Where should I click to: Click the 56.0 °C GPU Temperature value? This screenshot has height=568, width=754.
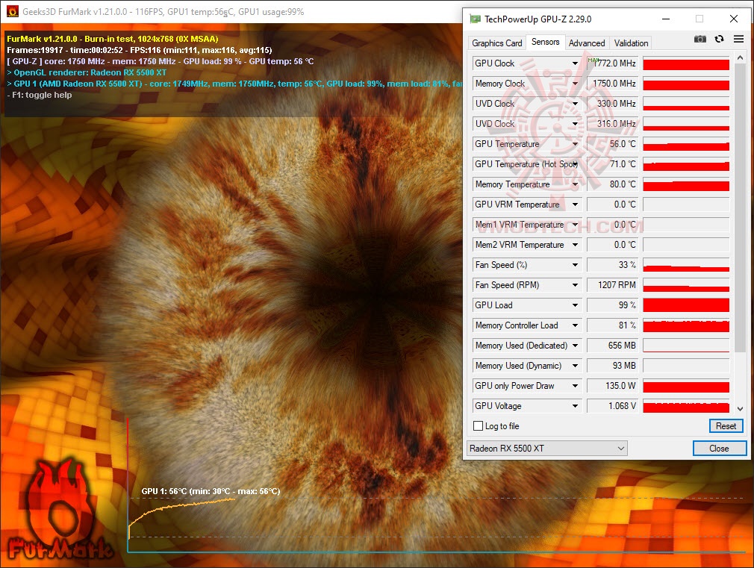pos(613,144)
